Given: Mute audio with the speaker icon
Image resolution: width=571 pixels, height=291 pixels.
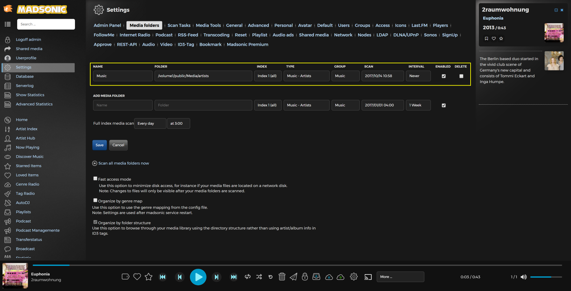Looking at the screenshot, I should coord(523,277).
